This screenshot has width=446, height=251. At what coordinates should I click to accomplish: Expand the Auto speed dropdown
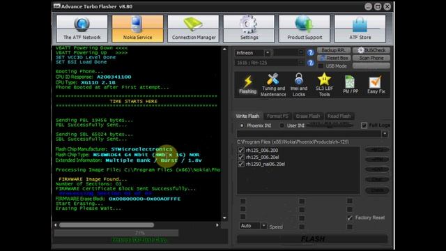[x=263, y=226]
